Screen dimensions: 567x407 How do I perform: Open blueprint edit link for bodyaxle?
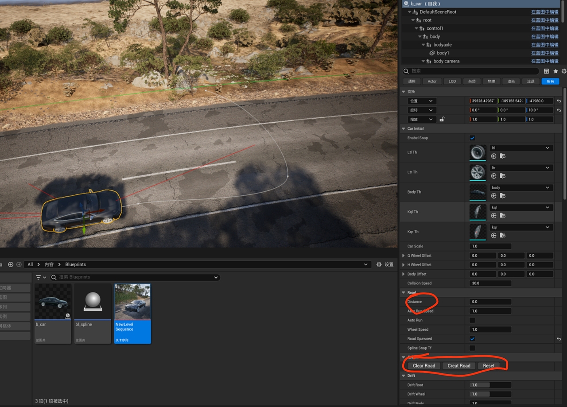[545, 45]
